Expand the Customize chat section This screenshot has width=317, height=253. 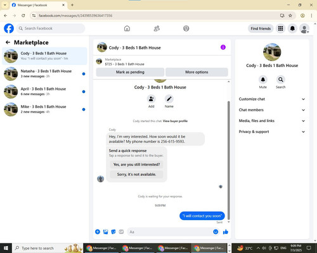click(x=272, y=99)
